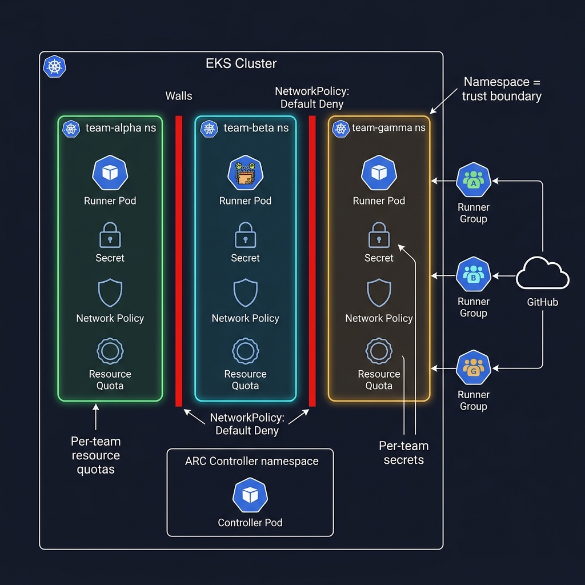Screen dimensions: 585x585
Task: Click the 'GitHub' label under the cloud
Action: tap(543, 302)
